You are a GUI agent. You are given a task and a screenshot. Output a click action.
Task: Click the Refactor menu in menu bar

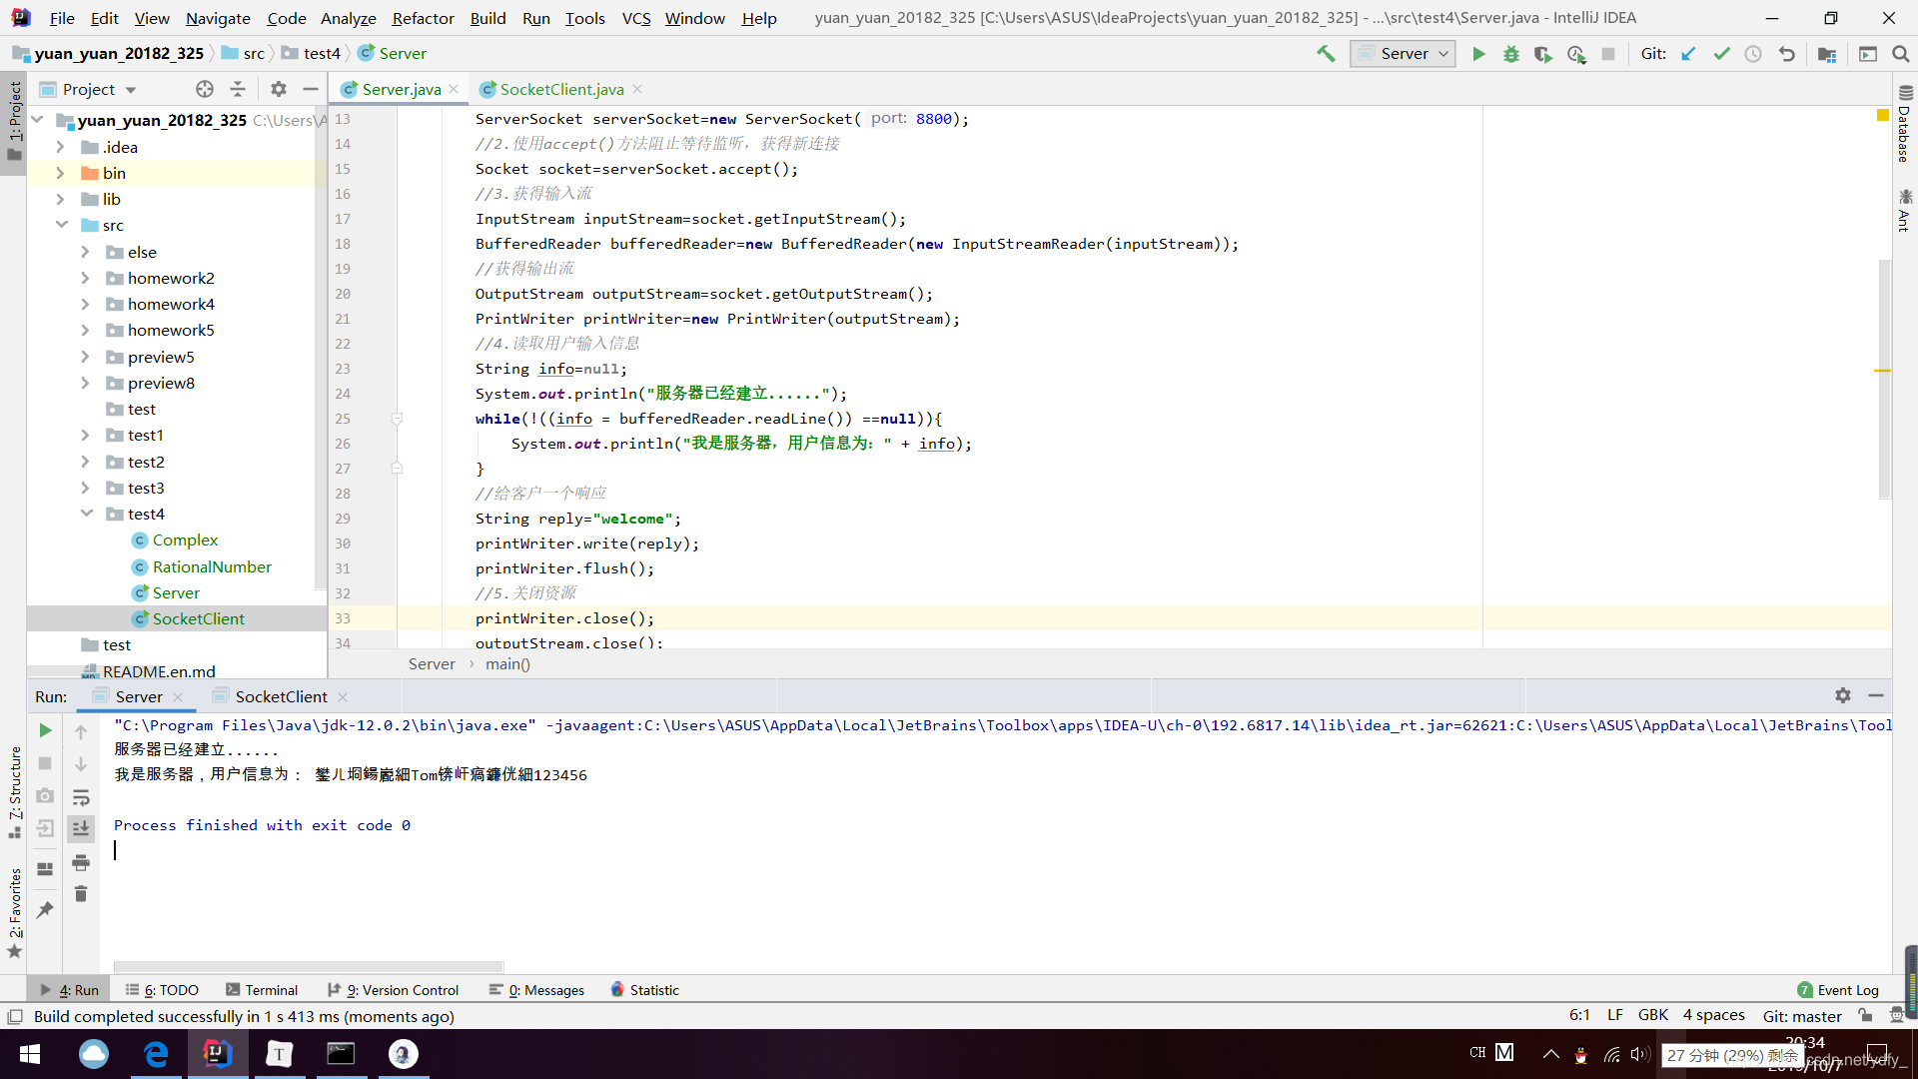tap(423, 17)
